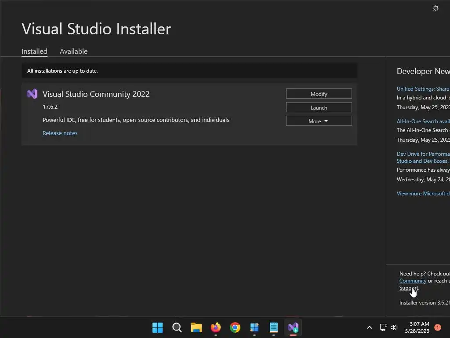Image resolution: width=450 pixels, height=338 pixels.
Task: Expand the More dropdown
Action: pyautogui.click(x=319, y=121)
